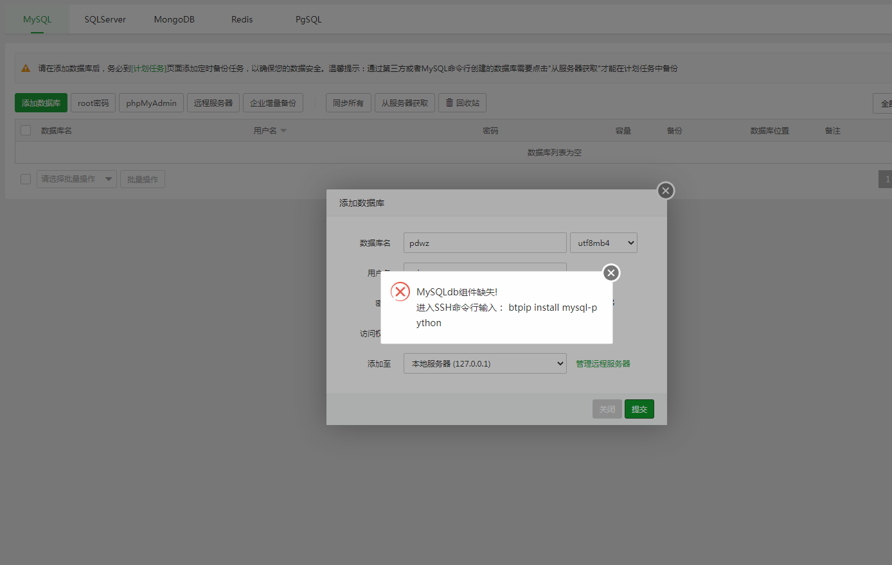Sort by the 用户名 column arrow
892x565 pixels.
point(283,131)
